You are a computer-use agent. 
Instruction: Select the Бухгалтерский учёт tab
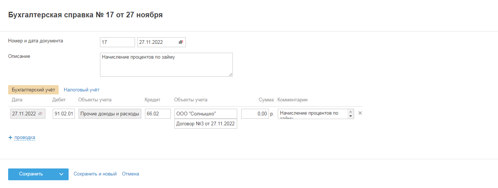(33, 90)
